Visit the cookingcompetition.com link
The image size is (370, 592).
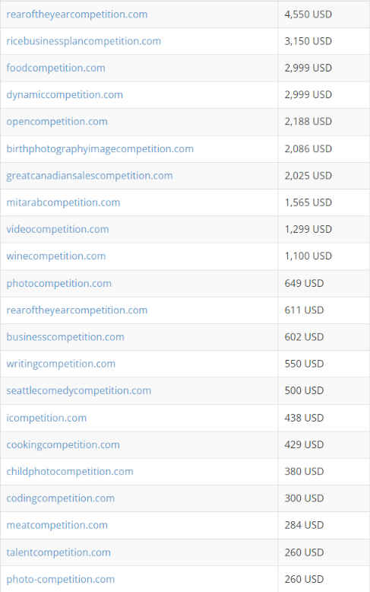[x=63, y=444]
